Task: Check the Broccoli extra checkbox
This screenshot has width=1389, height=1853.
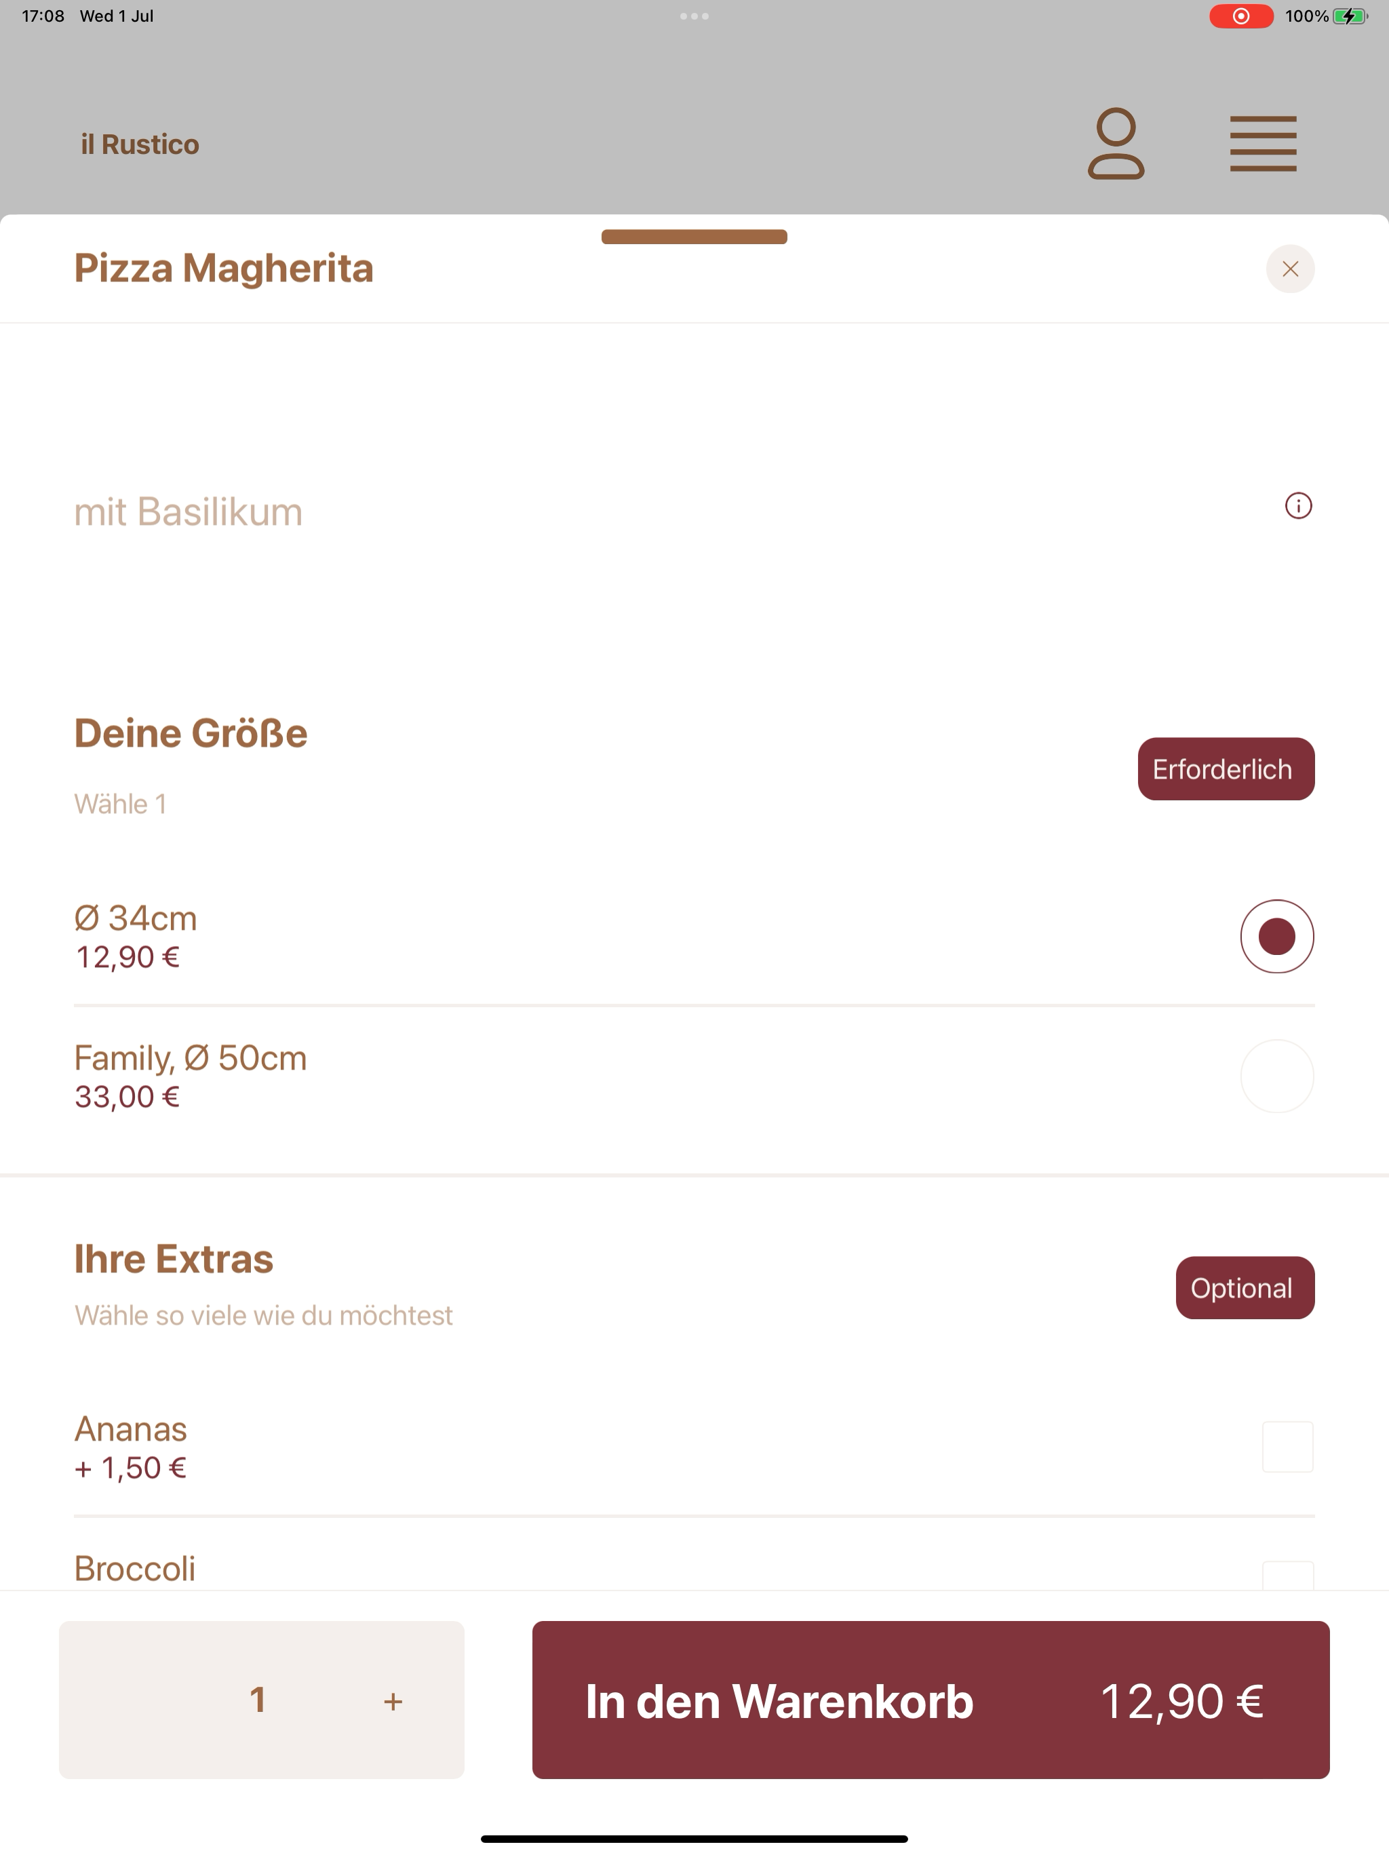Action: point(1288,1576)
